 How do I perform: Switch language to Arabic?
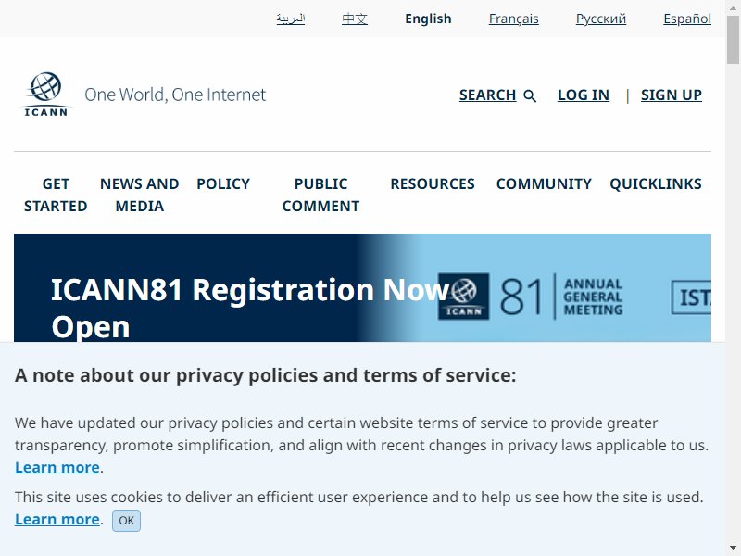pyautogui.click(x=291, y=19)
